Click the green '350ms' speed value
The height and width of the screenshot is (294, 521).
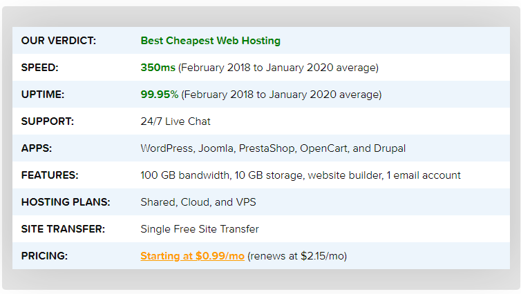(x=158, y=68)
